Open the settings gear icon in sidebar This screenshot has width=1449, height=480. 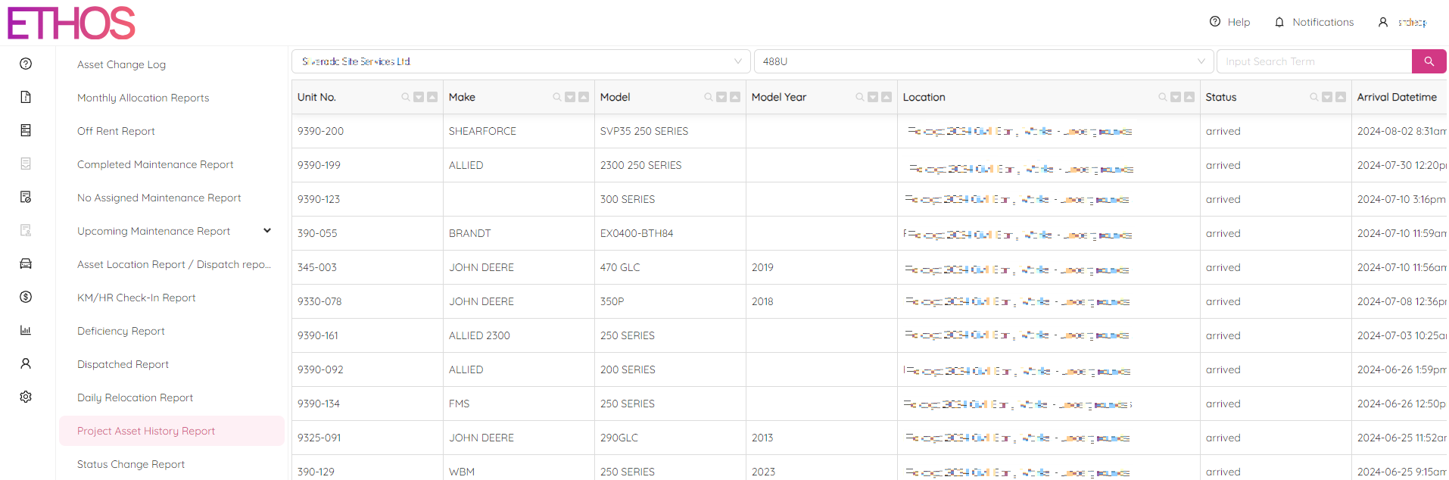(26, 397)
